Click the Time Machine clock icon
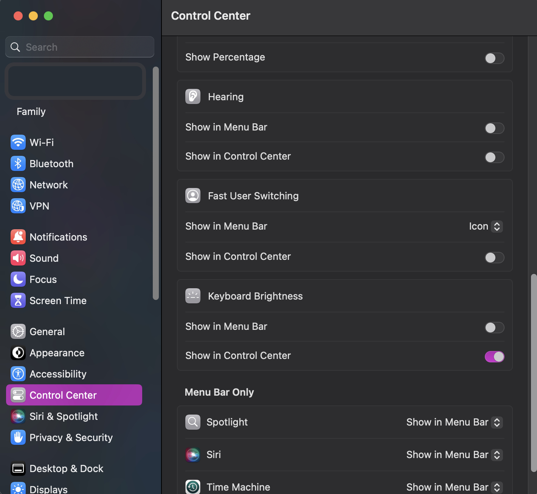The image size is (537, 494). pos(193,487)
